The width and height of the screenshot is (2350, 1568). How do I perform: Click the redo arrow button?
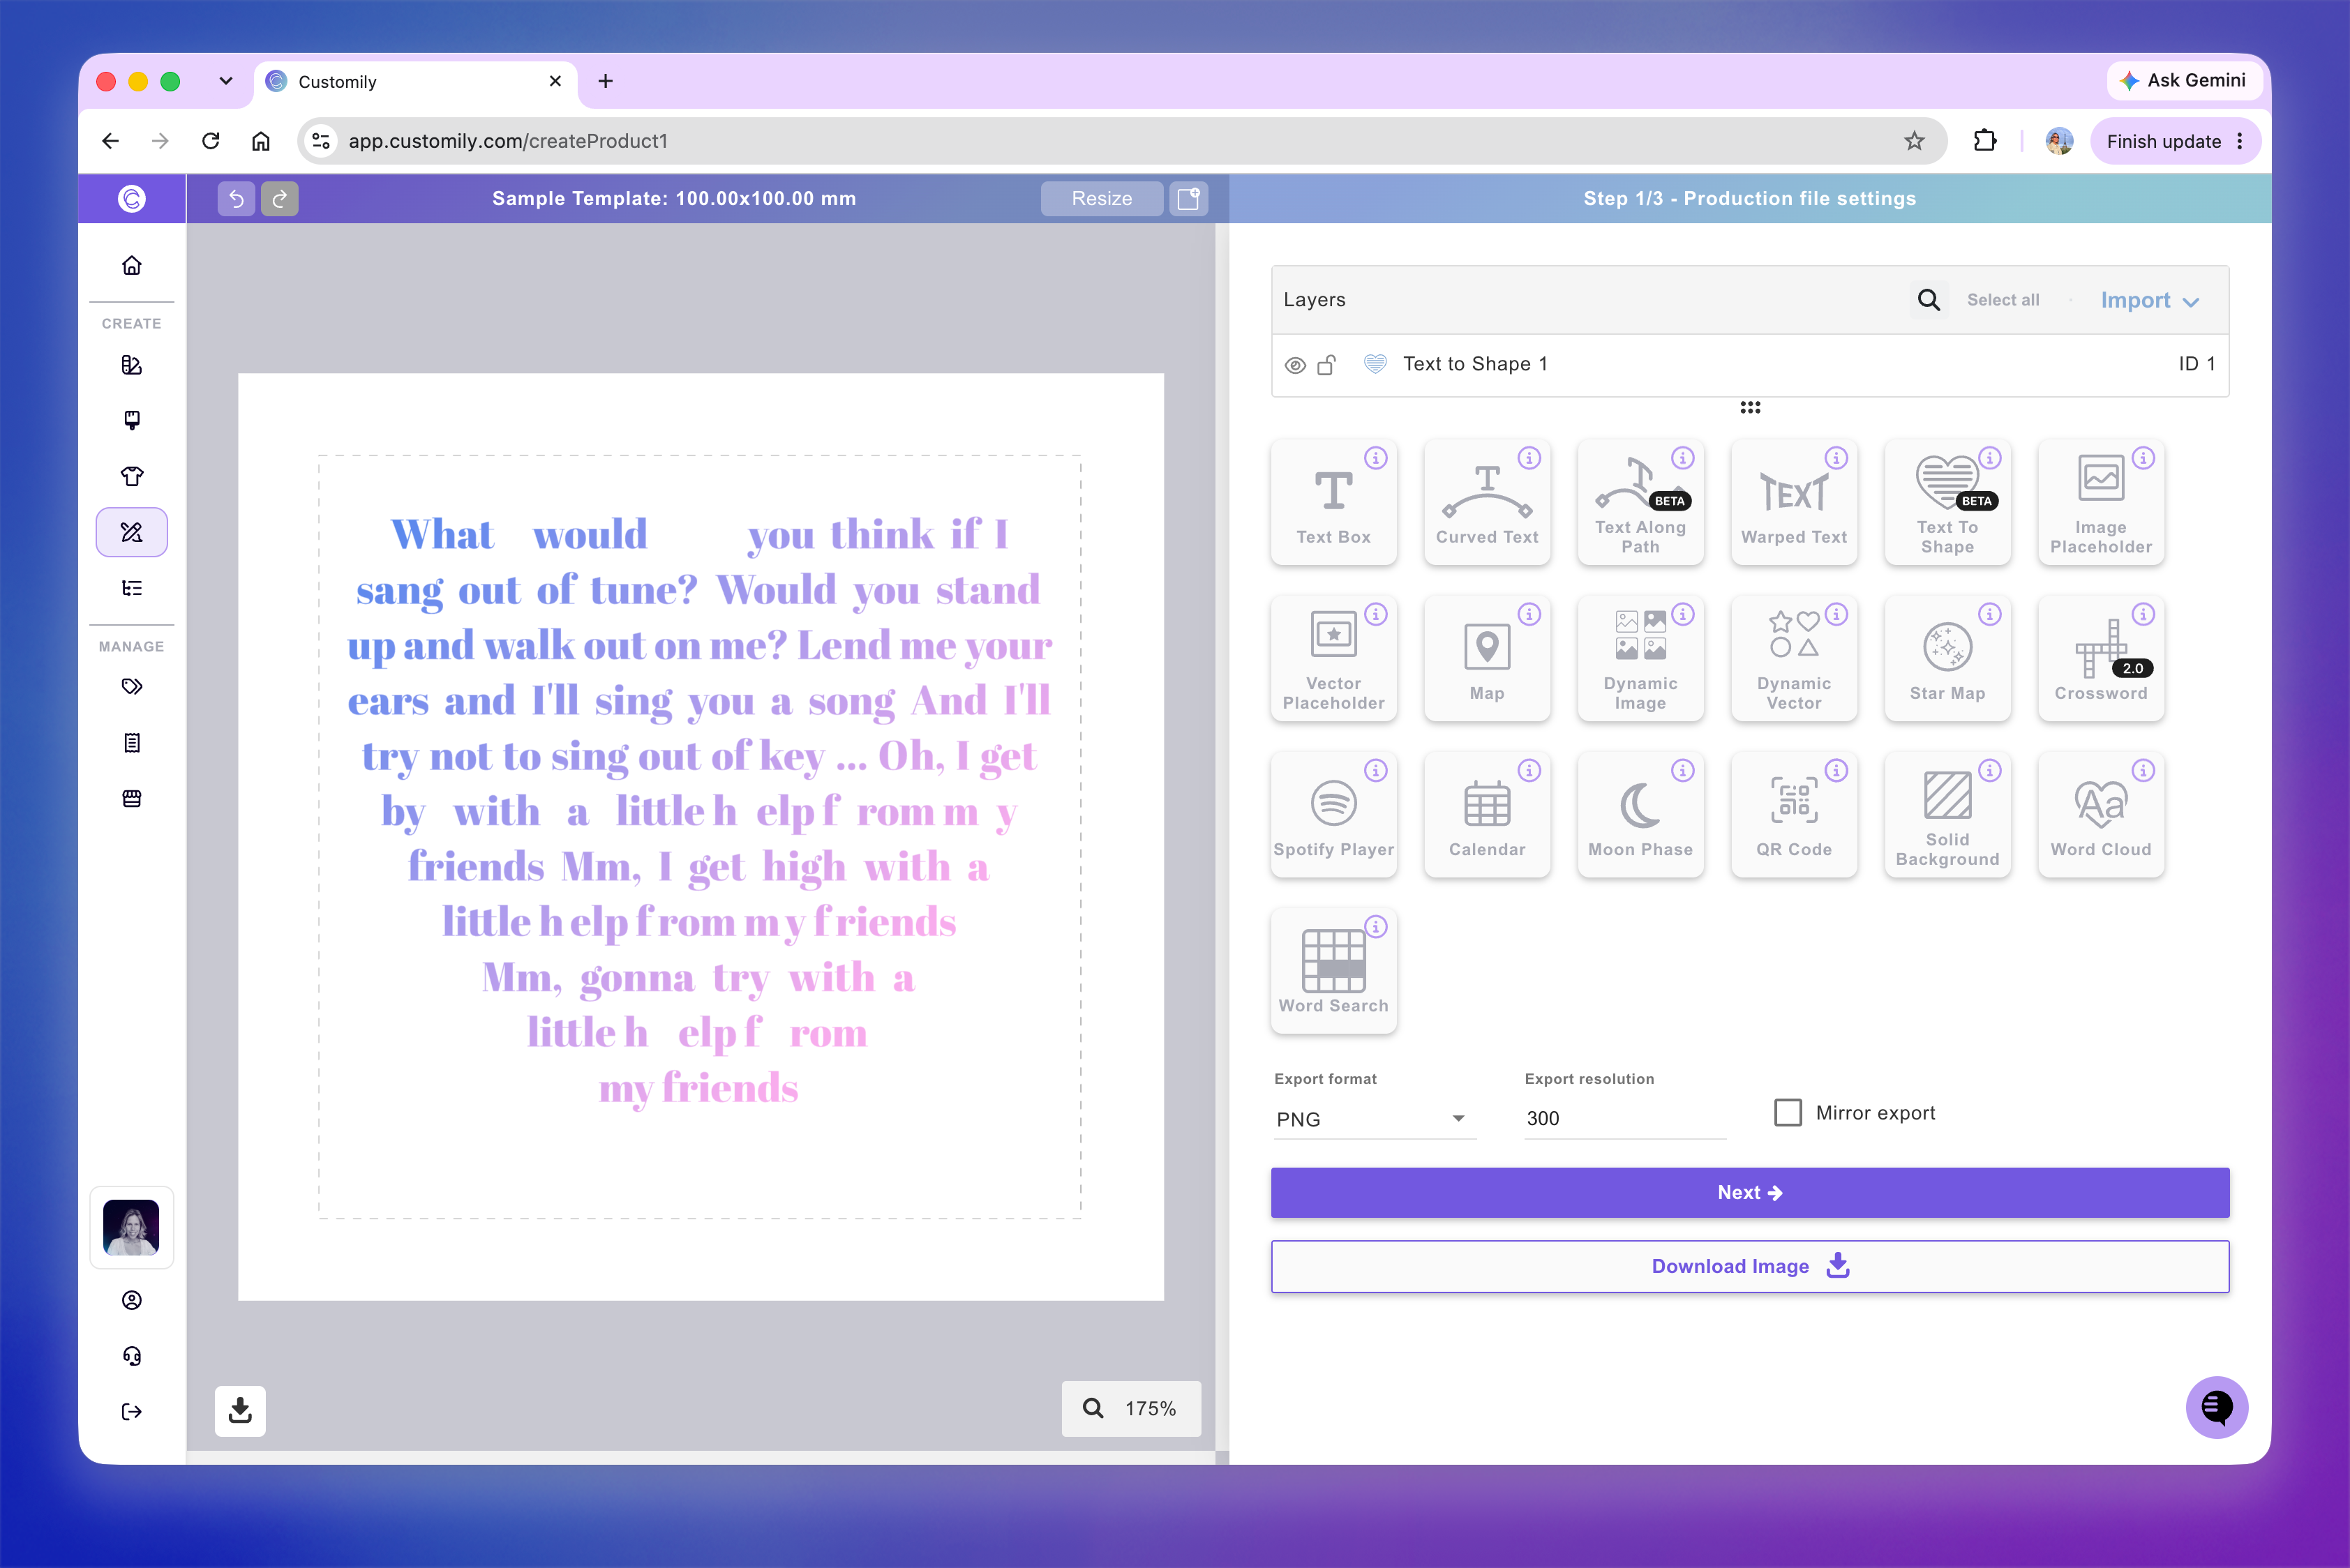pos(280,199)
